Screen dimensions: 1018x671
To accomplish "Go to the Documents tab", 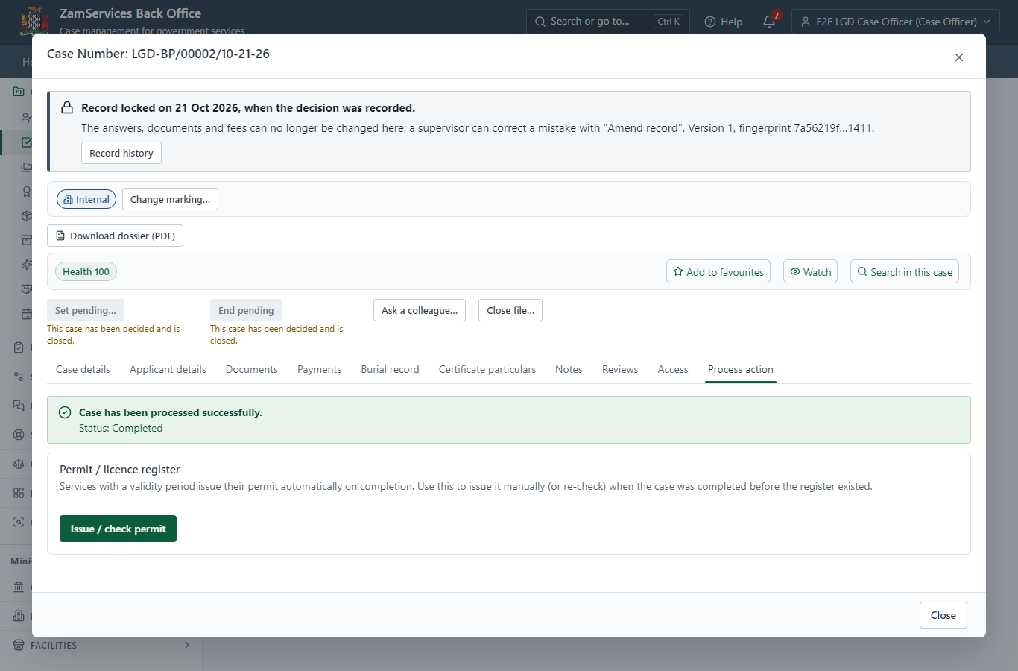I will point(252,369).
